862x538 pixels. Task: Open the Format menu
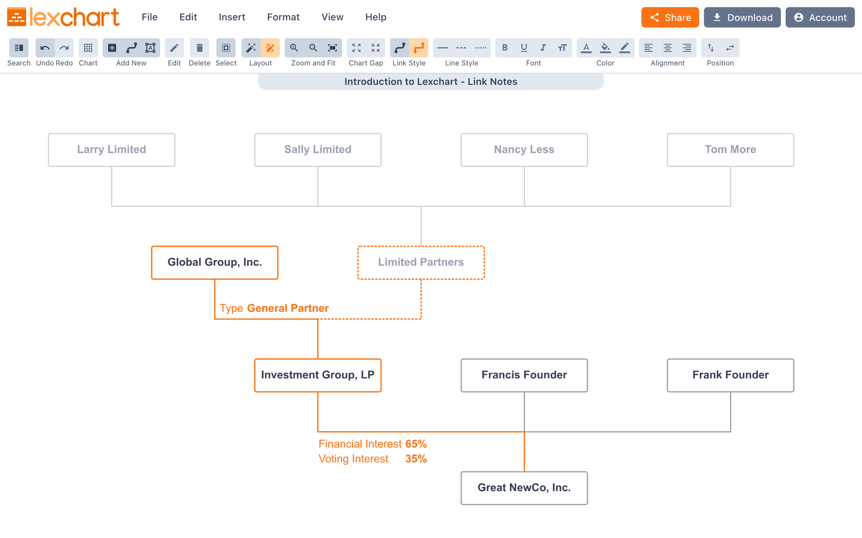(x=284, y=17)
